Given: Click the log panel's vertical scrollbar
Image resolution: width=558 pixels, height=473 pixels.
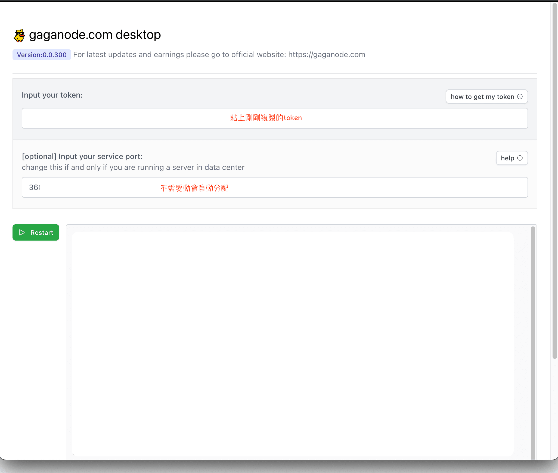Looking at the screenshot, I should (x=533, y=343).
